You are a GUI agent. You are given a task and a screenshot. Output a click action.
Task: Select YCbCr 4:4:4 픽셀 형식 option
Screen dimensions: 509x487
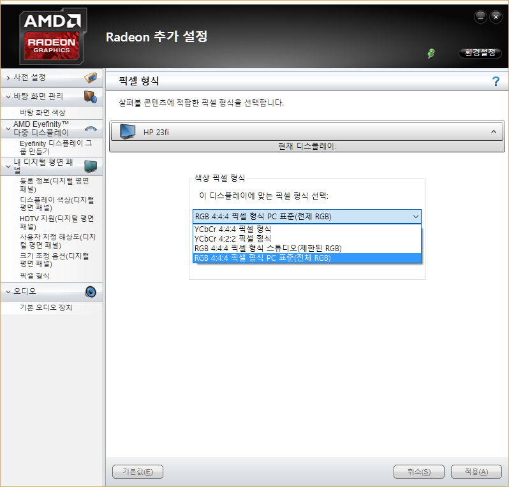233,229
